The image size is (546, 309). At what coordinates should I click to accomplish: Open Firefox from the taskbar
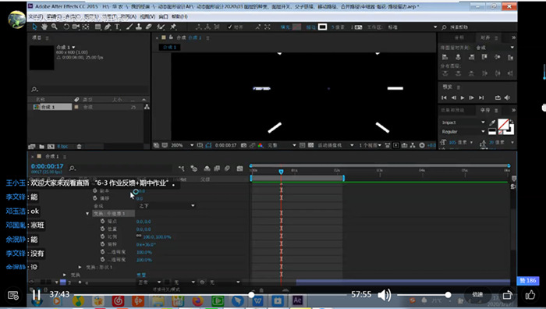(198, 300)
